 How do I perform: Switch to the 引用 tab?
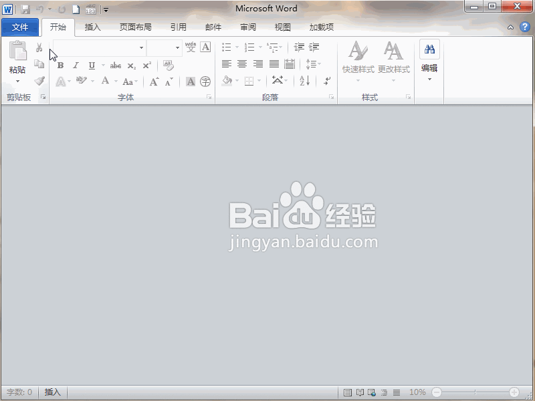[179, 27]
